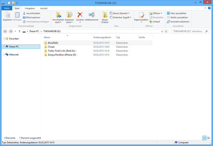Open Verschieben nach folder menu
The image size is (213, 146).
[58, 17]
